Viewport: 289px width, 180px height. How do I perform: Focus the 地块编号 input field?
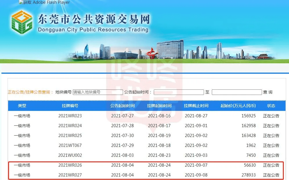pyautogui.click(x=98, y=92)
